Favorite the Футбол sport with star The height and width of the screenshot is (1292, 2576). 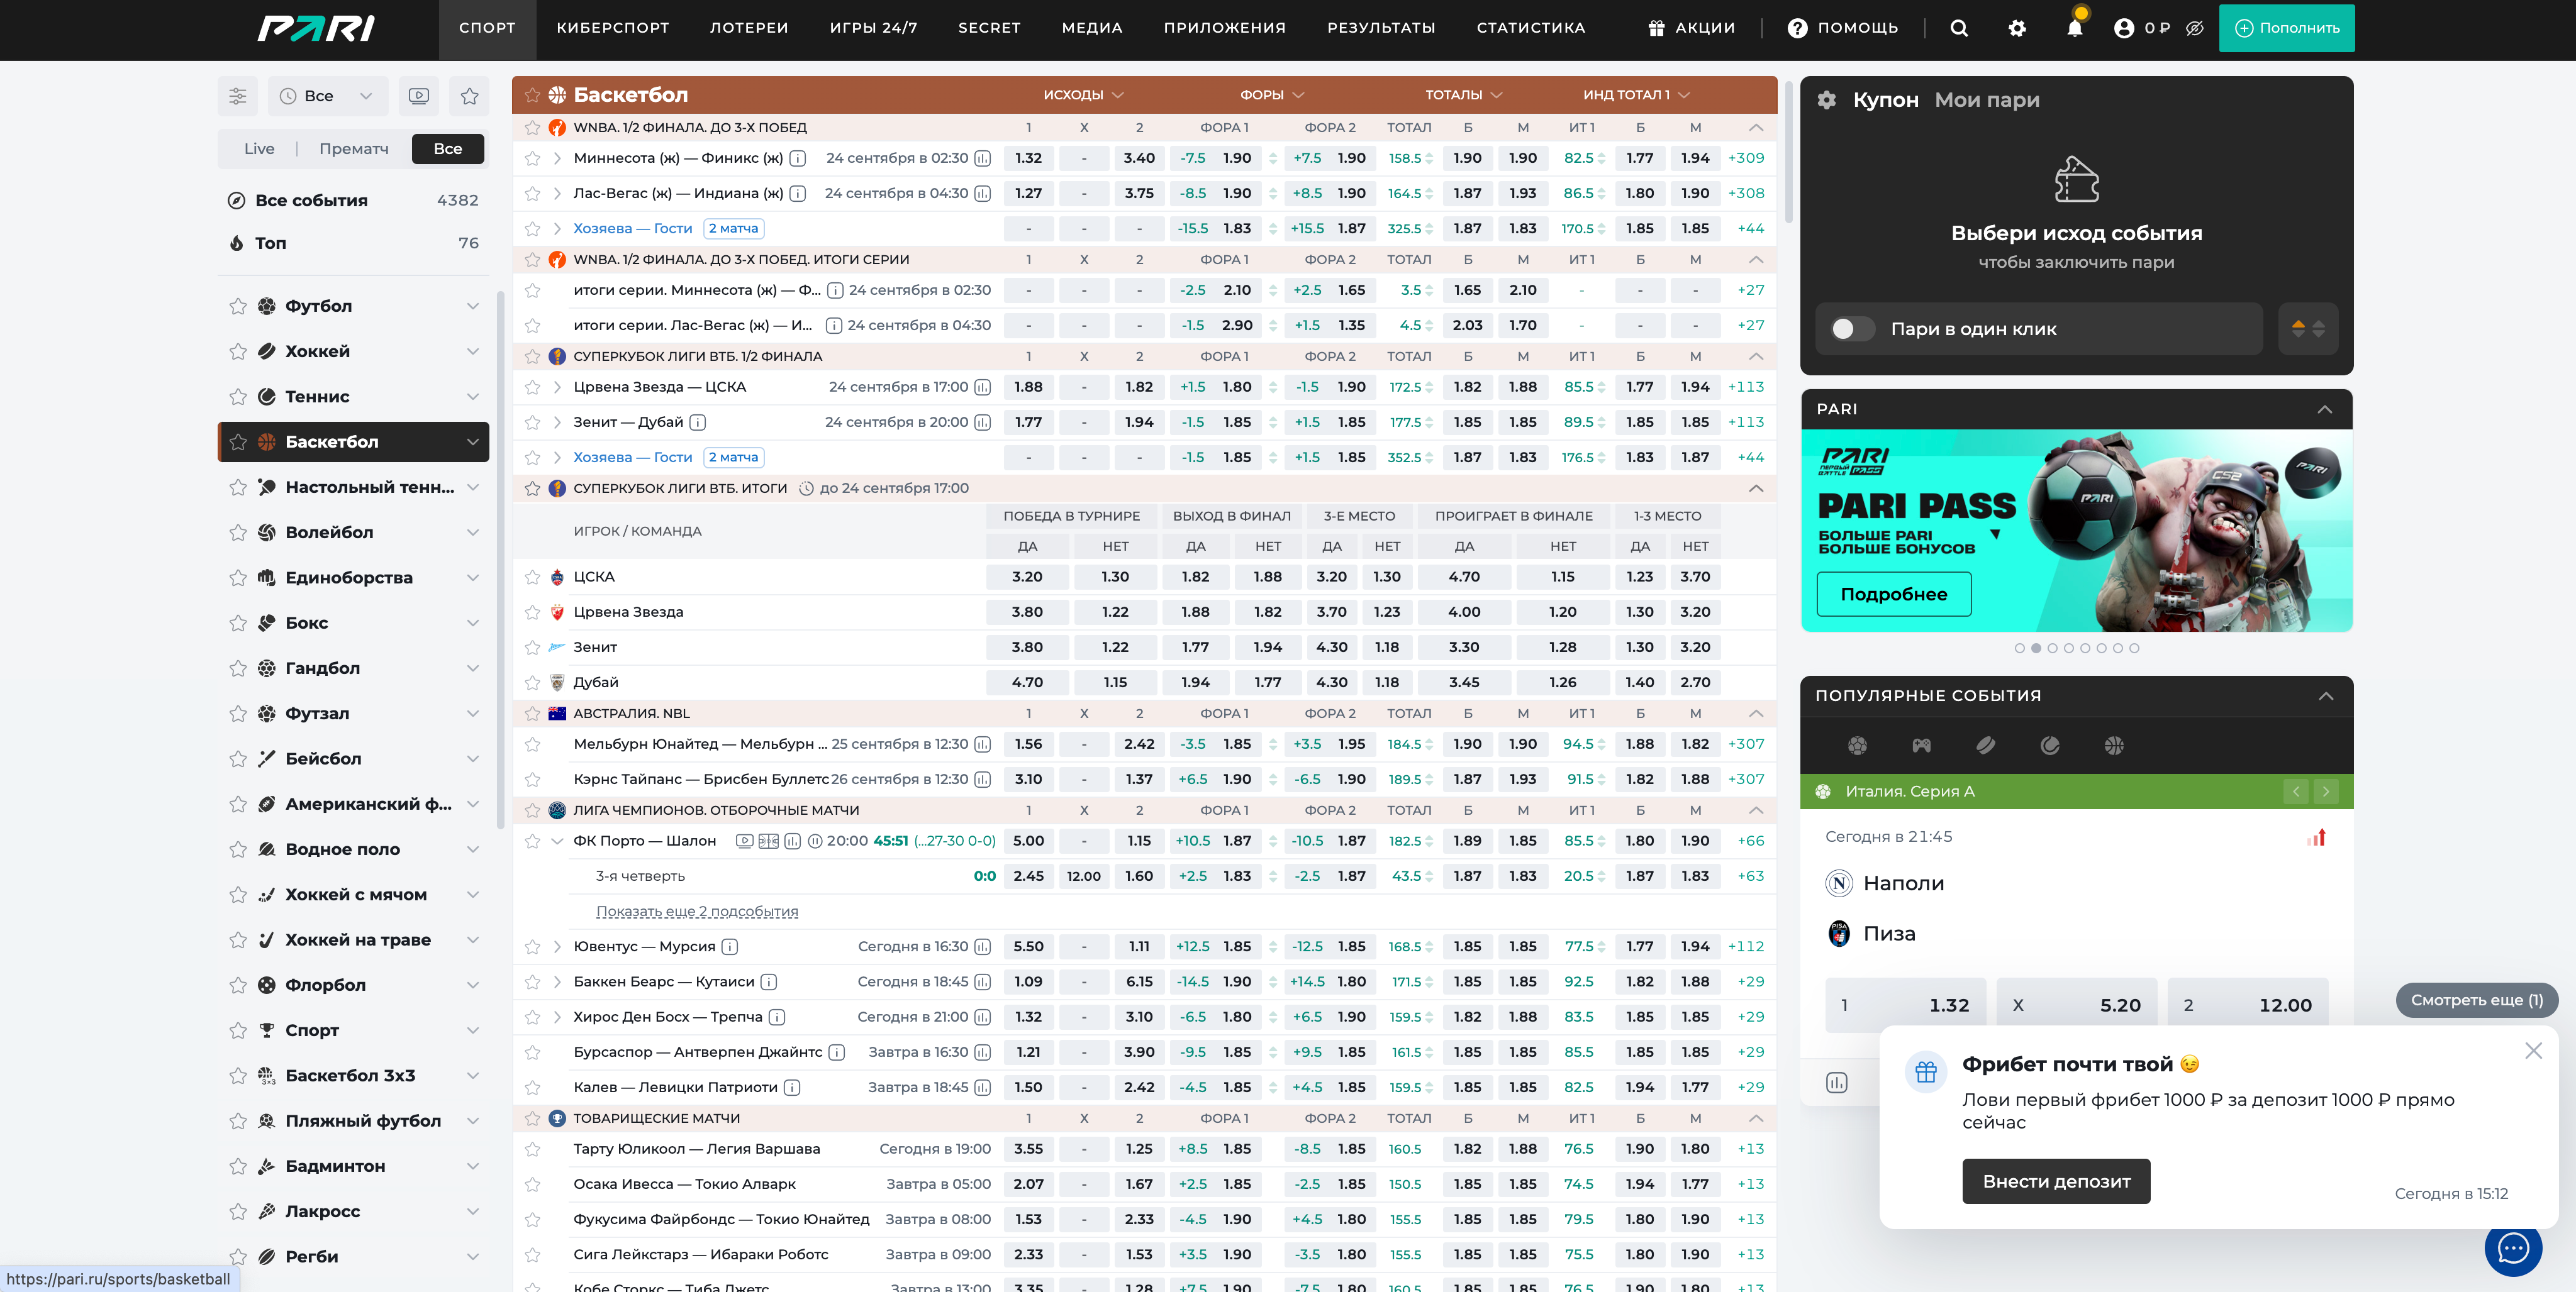(237, 306)
